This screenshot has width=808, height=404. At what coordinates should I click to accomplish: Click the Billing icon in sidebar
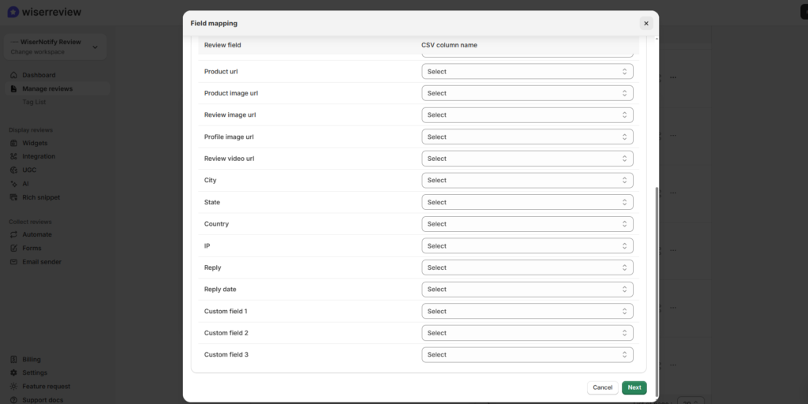14,359
